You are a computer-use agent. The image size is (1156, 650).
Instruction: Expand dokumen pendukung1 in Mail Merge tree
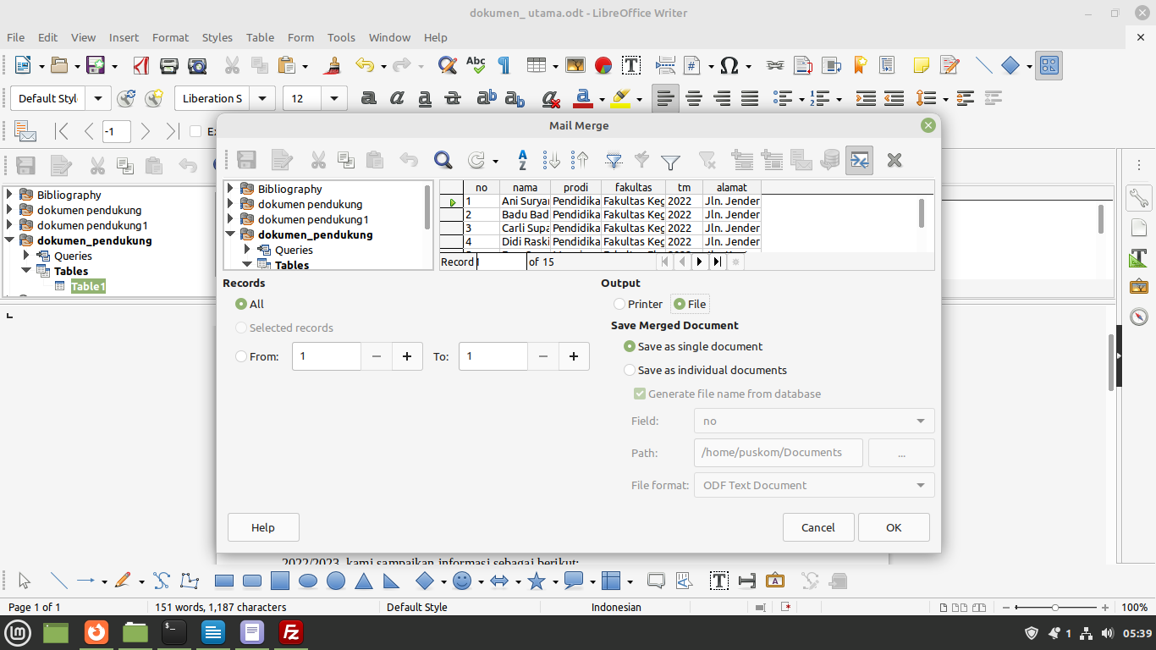pyautogui.click(x=230, y=219)
